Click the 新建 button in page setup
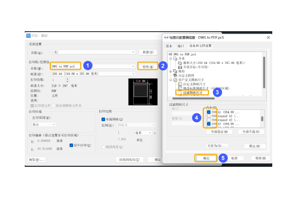This screenshot has width=297, height=198. pos(148,52)
